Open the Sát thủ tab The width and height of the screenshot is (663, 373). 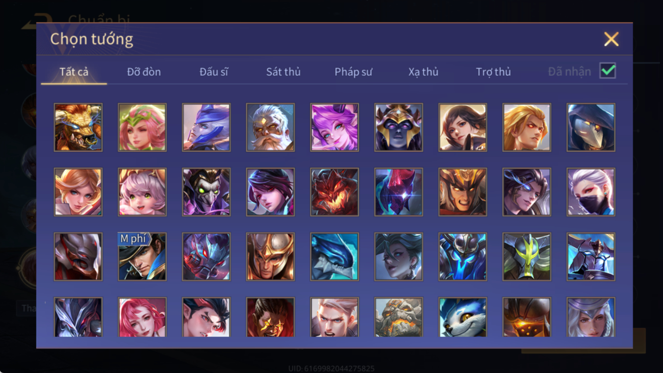pyautogui.click(x=283, y=72)
